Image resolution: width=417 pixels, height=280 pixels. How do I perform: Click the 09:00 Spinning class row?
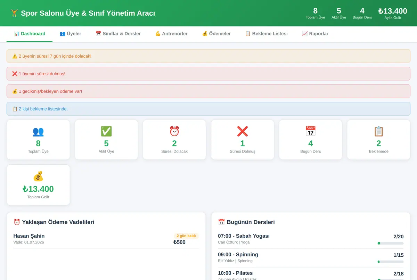tap(311, 258)
